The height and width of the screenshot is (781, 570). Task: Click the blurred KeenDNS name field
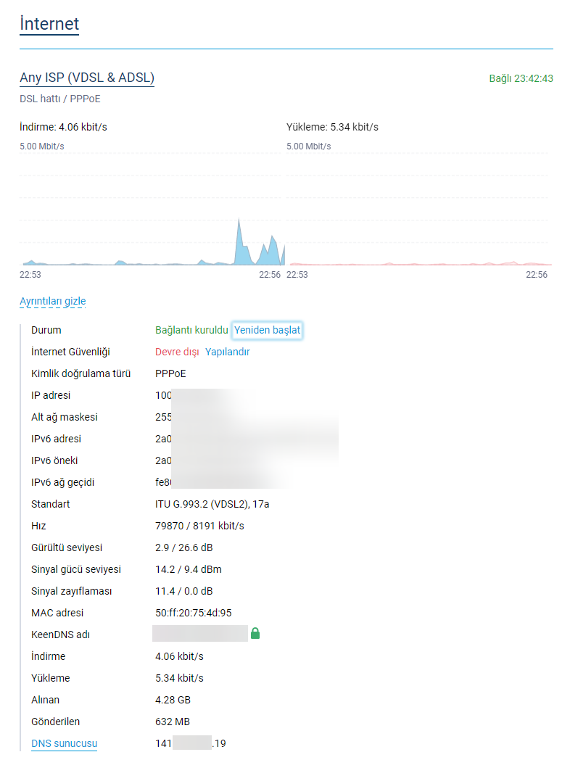click(x=199, y=635)
